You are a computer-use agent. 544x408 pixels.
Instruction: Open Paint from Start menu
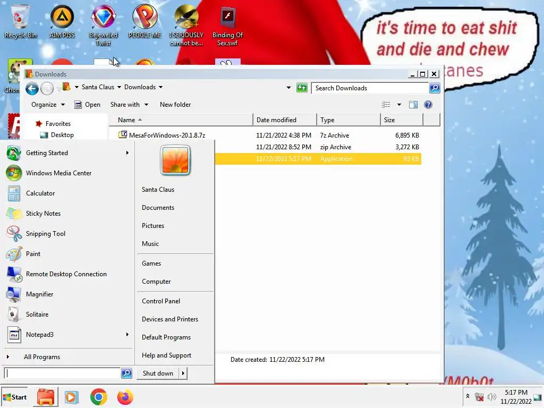[69, 253]
